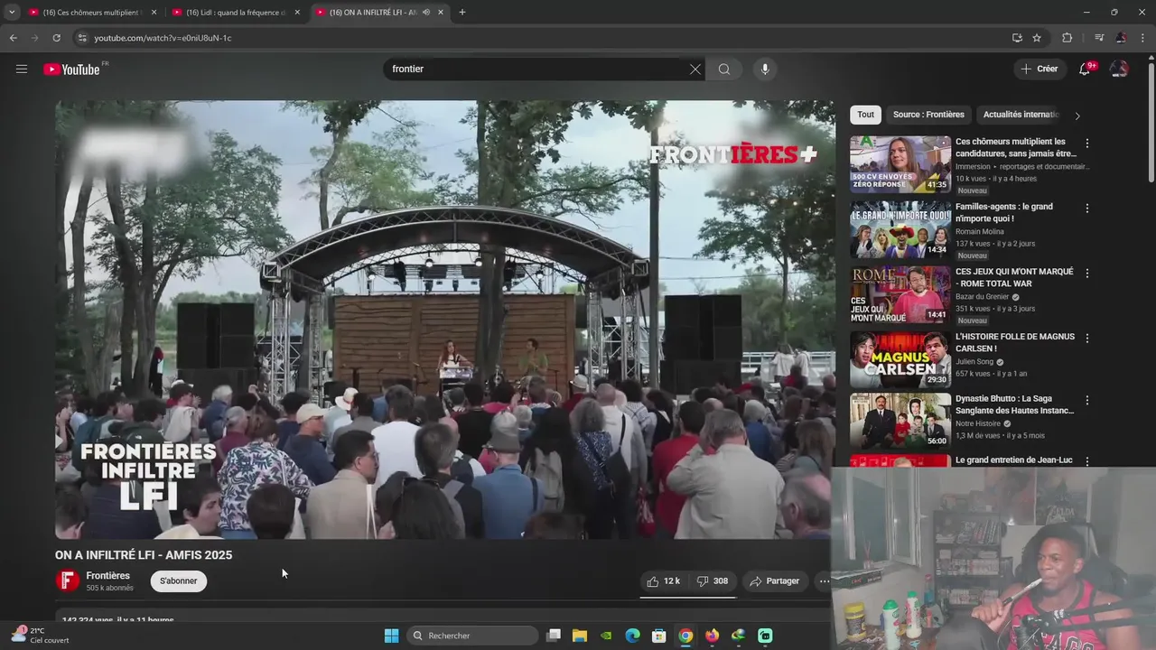Open the YouTube guide hamburger menu
The image size is (1156, 650).
22,69
